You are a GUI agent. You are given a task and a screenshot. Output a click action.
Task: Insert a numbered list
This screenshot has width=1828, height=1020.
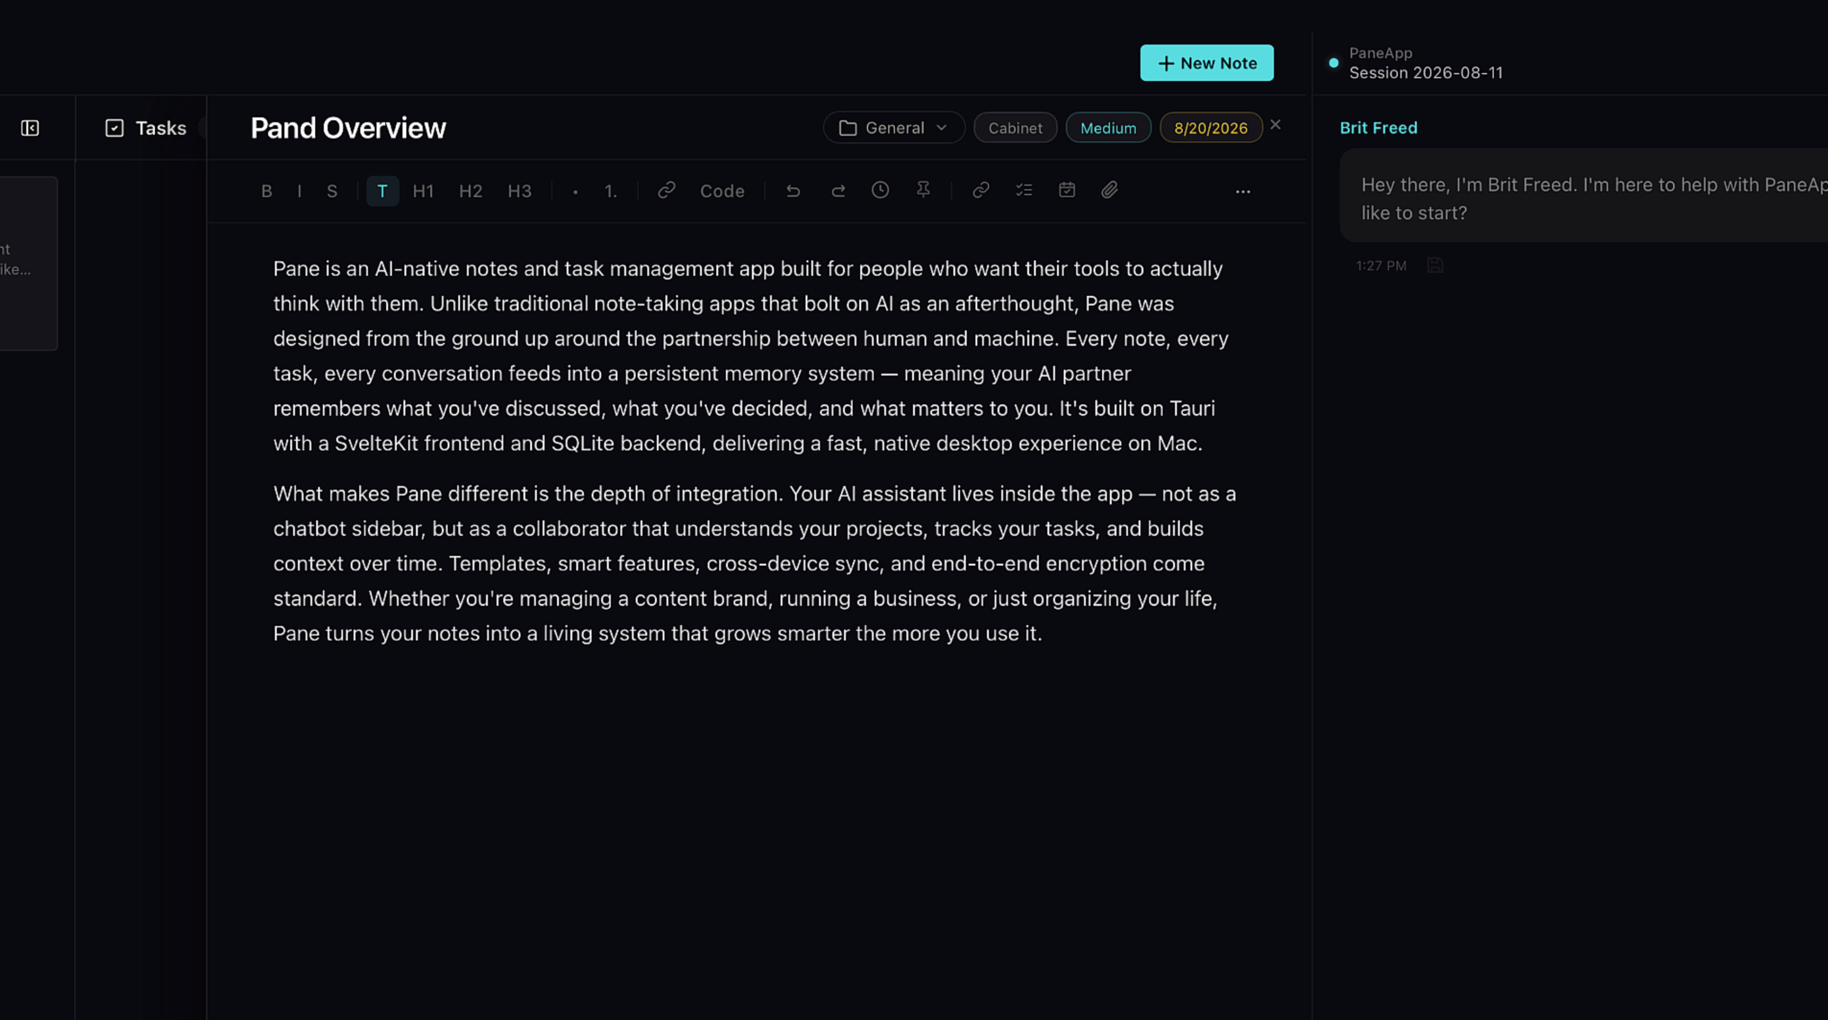pos(610,191)
